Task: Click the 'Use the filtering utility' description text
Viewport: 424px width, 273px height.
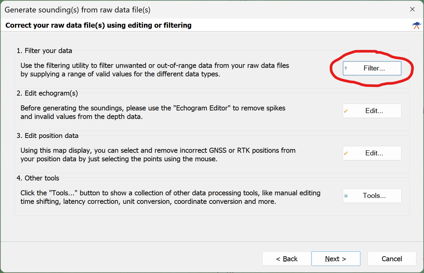Action: coord(155,70)
